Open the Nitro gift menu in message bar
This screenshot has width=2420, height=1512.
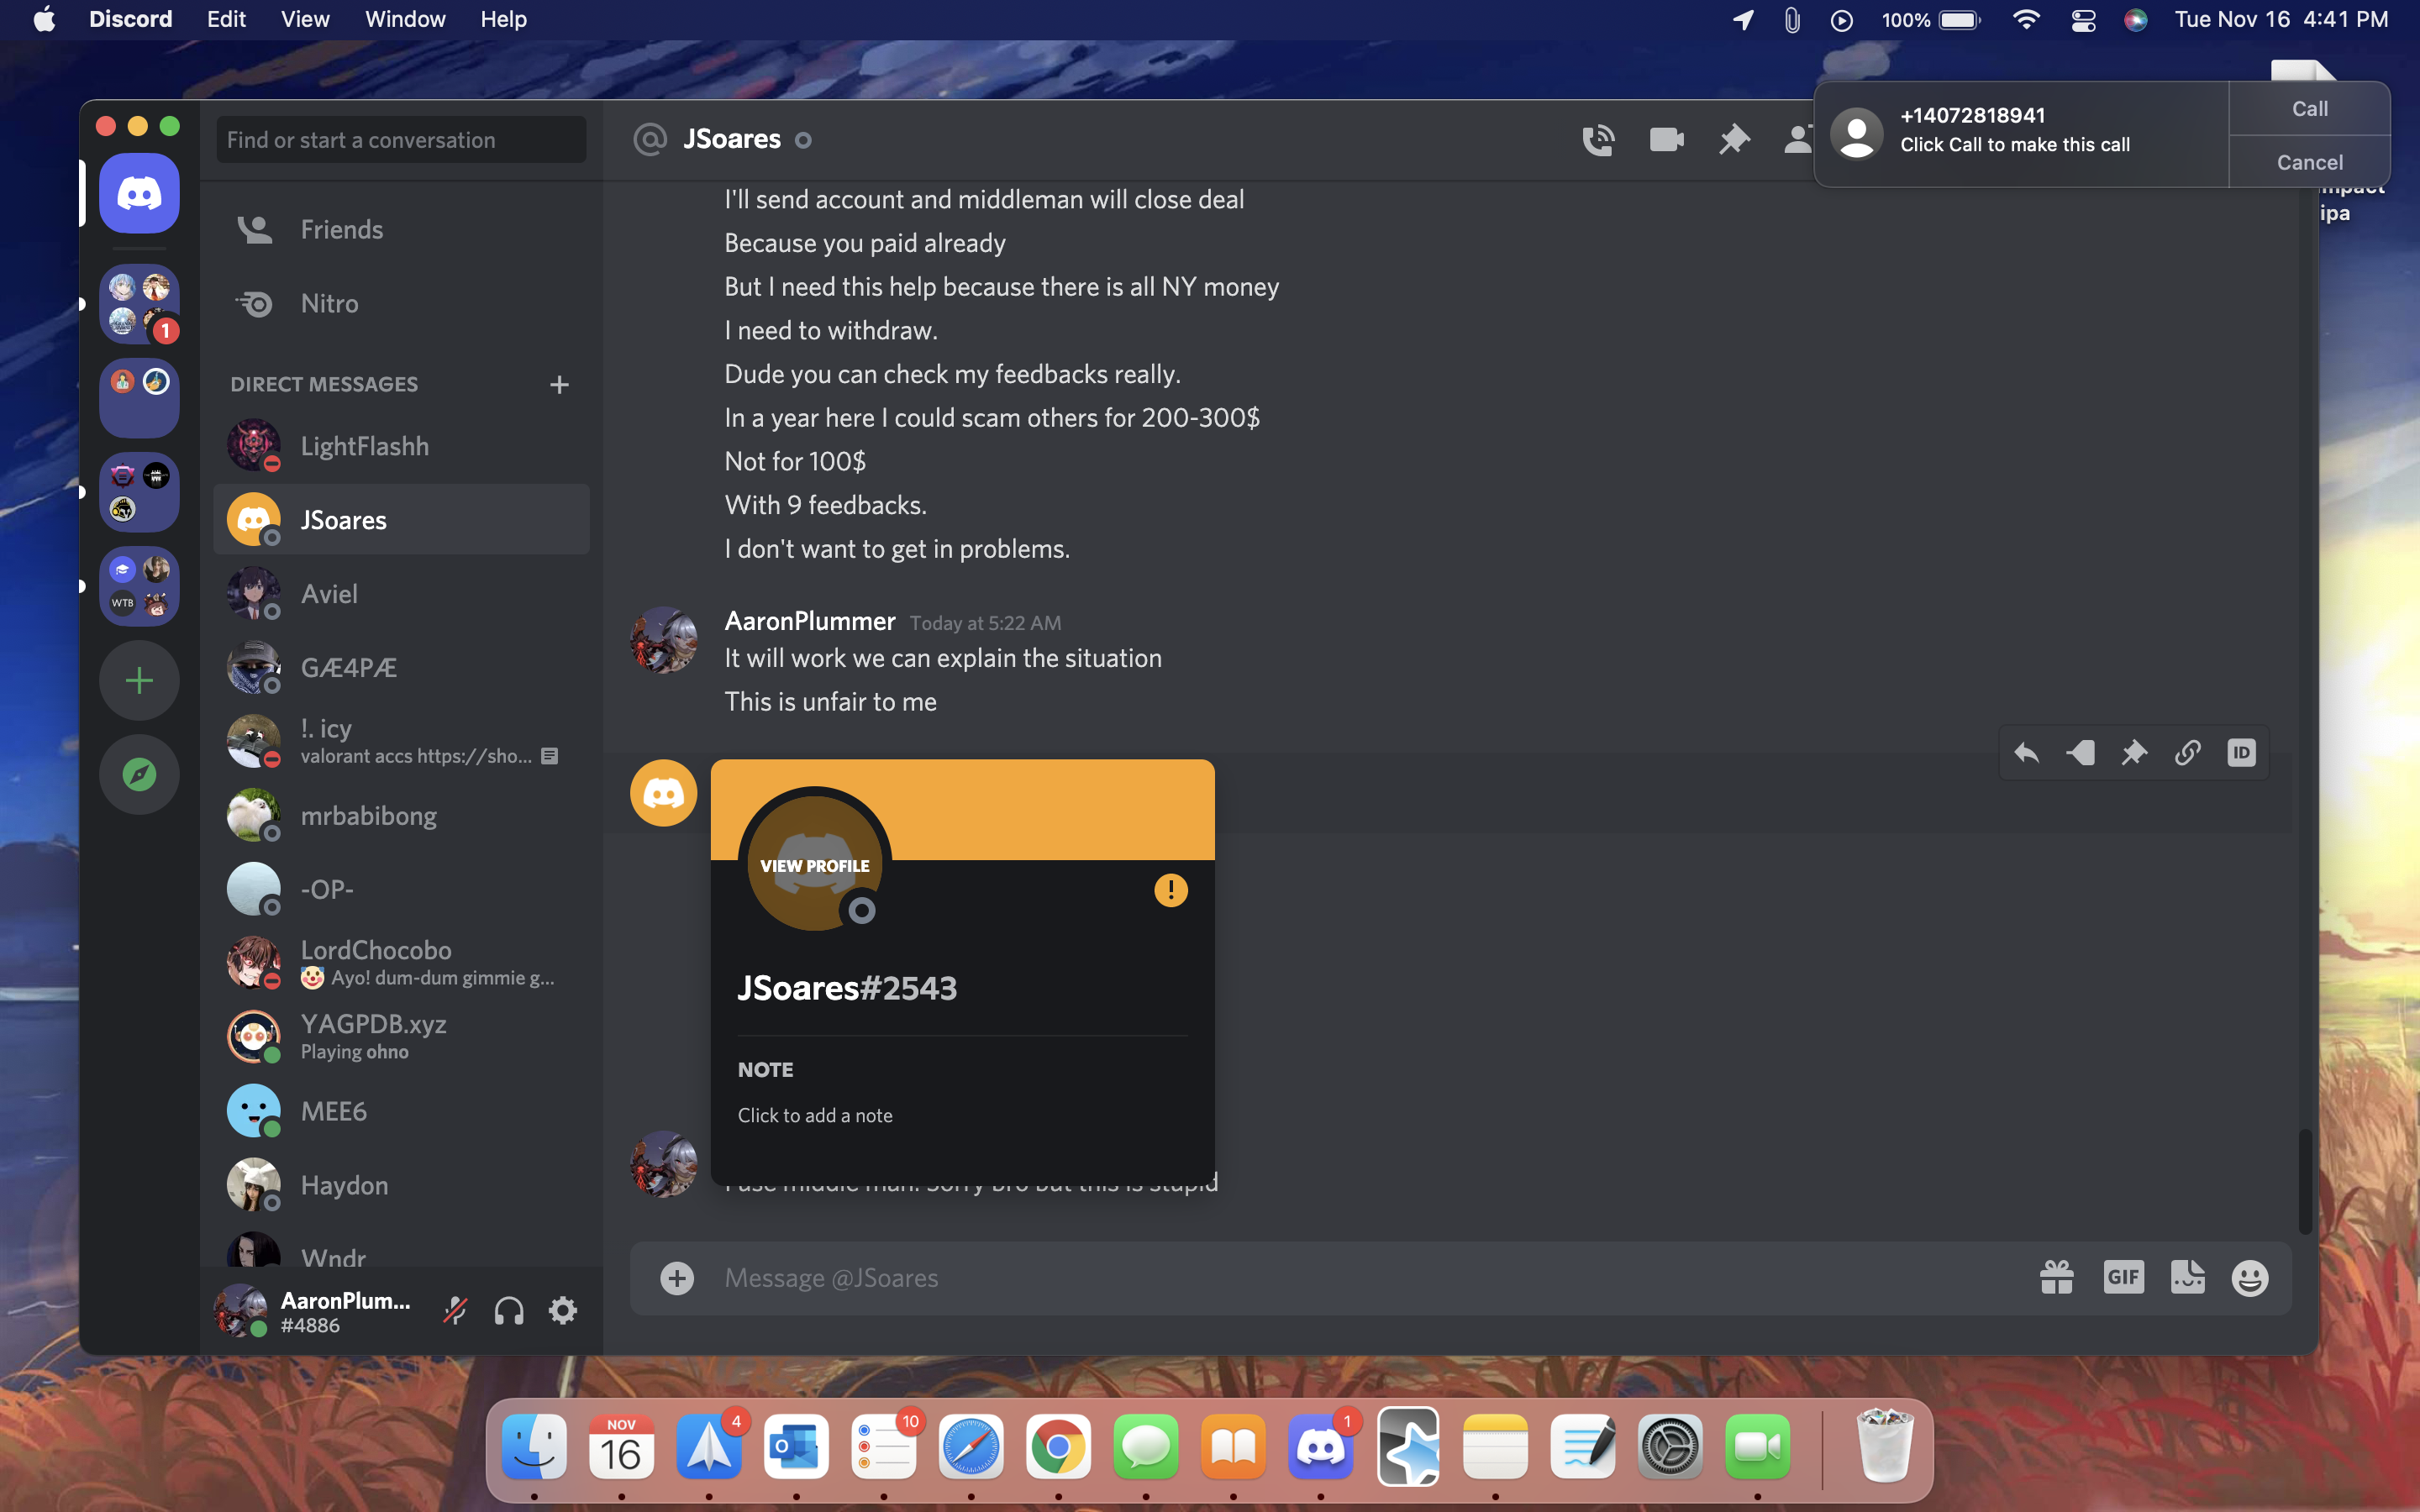tap(2057, 1277)
